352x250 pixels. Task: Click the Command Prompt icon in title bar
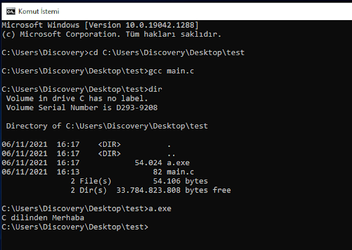coord(11,11)
